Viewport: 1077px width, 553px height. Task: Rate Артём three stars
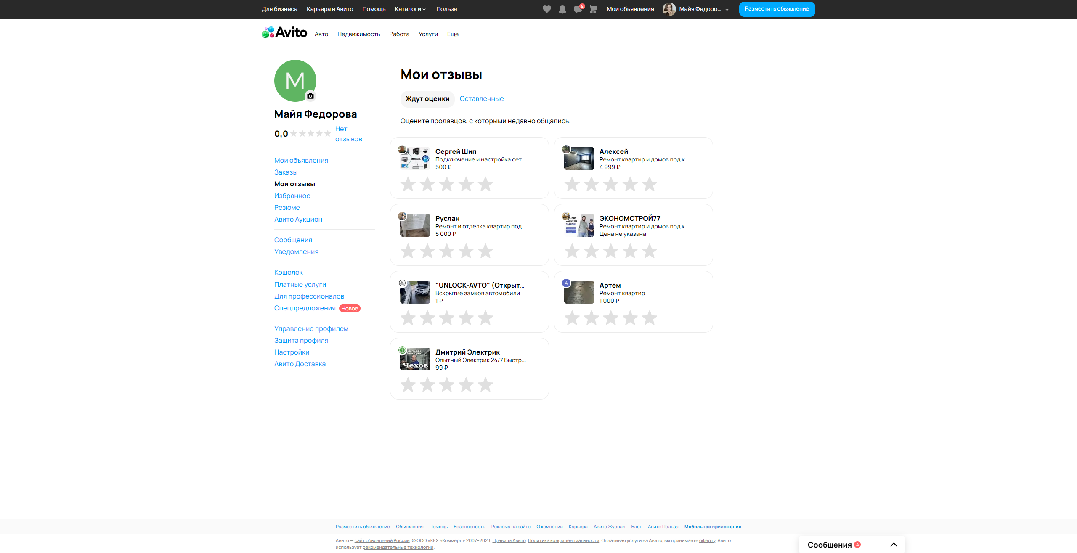click(611, 318)
